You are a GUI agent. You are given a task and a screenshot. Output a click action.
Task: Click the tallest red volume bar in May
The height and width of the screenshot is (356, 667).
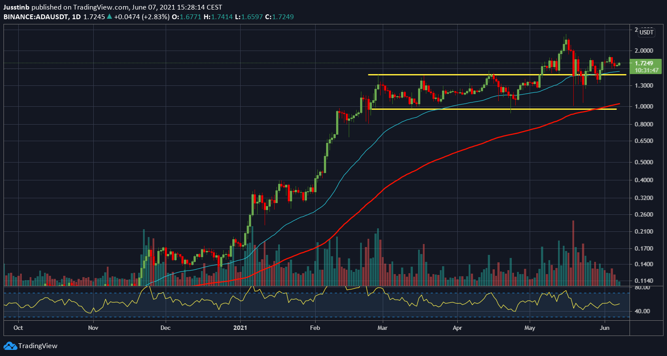point(573,253)
